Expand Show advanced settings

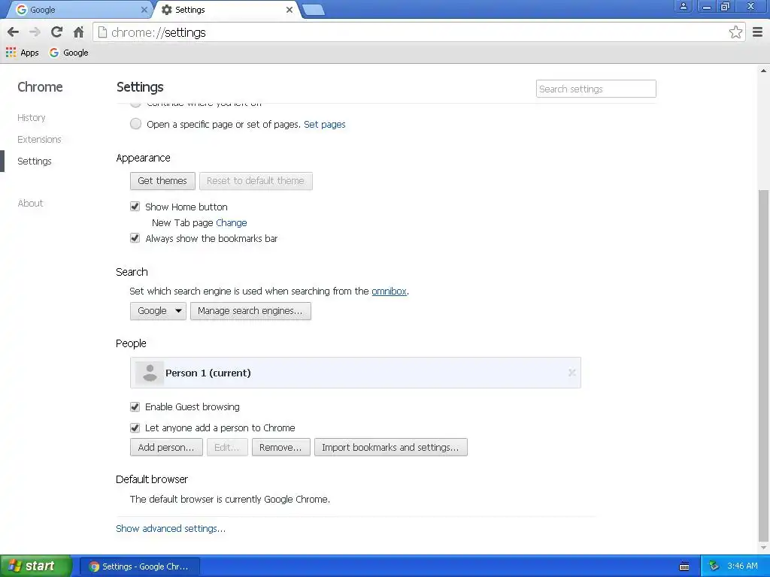pyautogui.click(x=171, y=528)
